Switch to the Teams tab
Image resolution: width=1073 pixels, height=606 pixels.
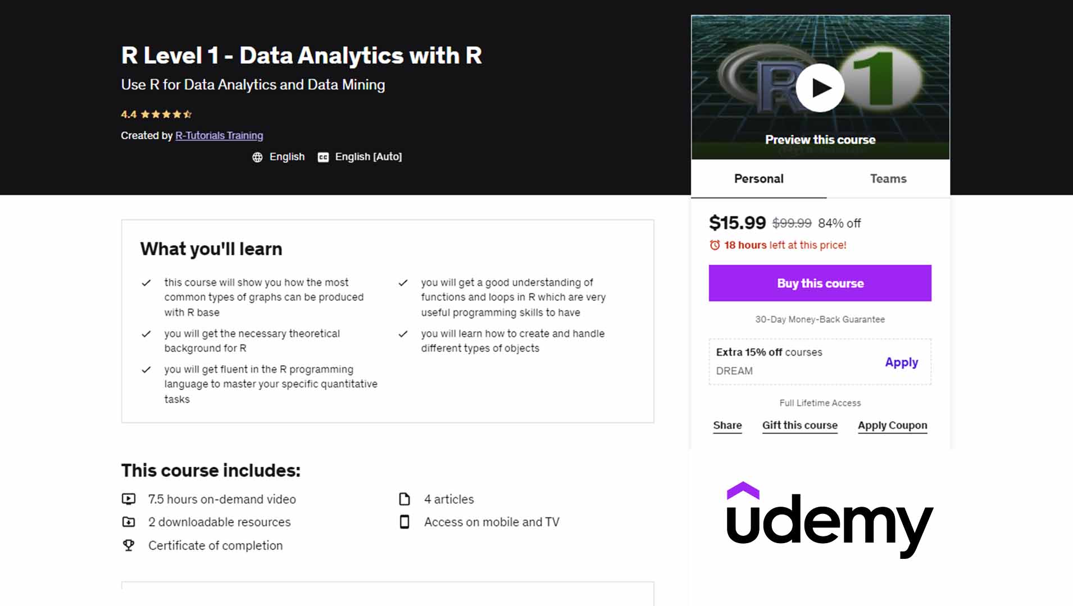pyautogui.click(x=888, y=178)
